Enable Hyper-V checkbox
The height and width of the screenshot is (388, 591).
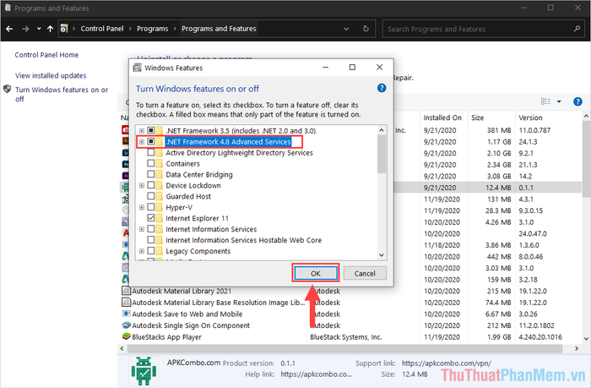tap(151, 207)
